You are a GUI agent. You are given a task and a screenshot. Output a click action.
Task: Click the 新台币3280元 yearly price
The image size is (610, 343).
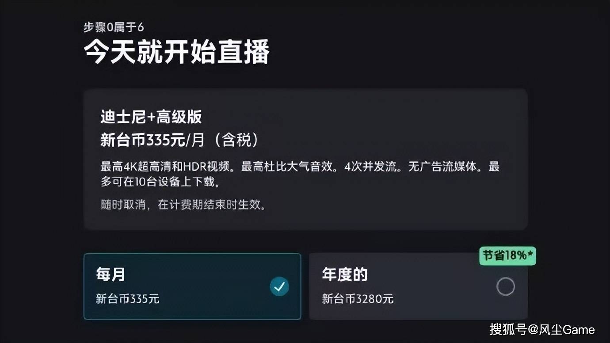pos(358,299)
